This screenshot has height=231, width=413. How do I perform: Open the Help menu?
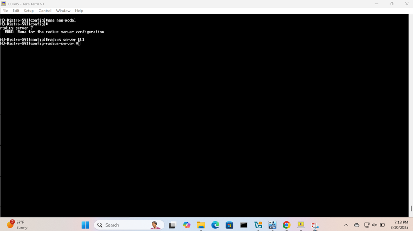(x=79, y=11)
